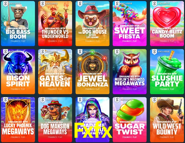Image resolution: width=185 pixels, height=143 pixels.
Task: Launch The Dog House No Dog Left Behind
Action: click(92, 23)
